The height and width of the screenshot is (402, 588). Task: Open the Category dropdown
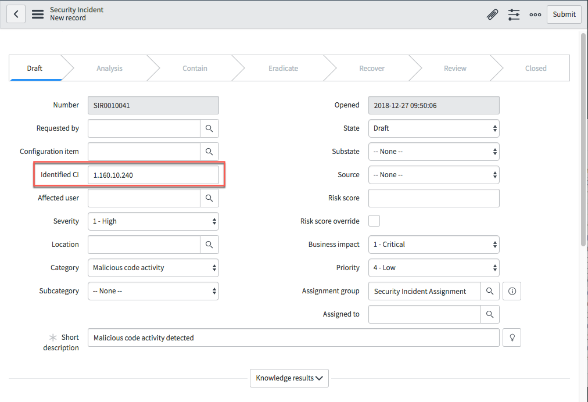[153, 268]
